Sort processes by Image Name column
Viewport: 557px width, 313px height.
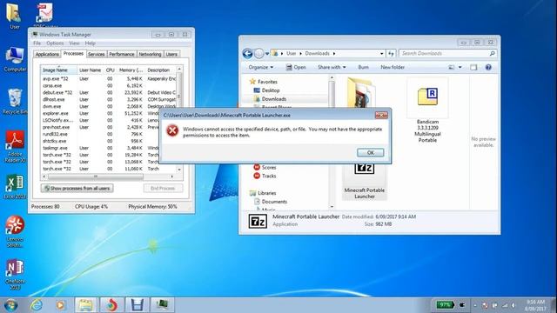pos(58,70)
